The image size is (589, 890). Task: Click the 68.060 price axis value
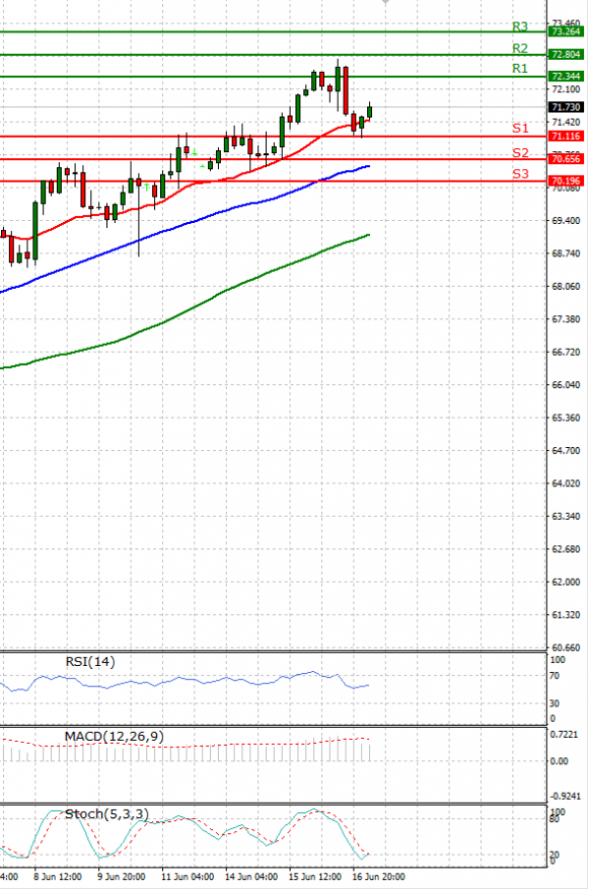click(x=565, y=287)
